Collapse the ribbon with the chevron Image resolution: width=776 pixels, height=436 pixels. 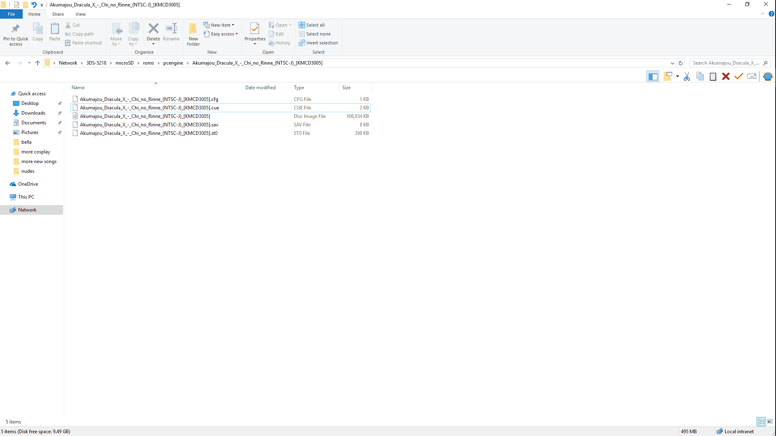click(763, 14)
